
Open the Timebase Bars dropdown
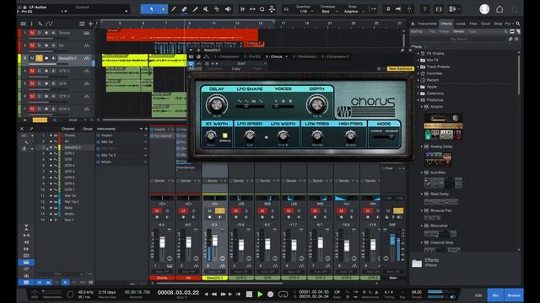327,11
